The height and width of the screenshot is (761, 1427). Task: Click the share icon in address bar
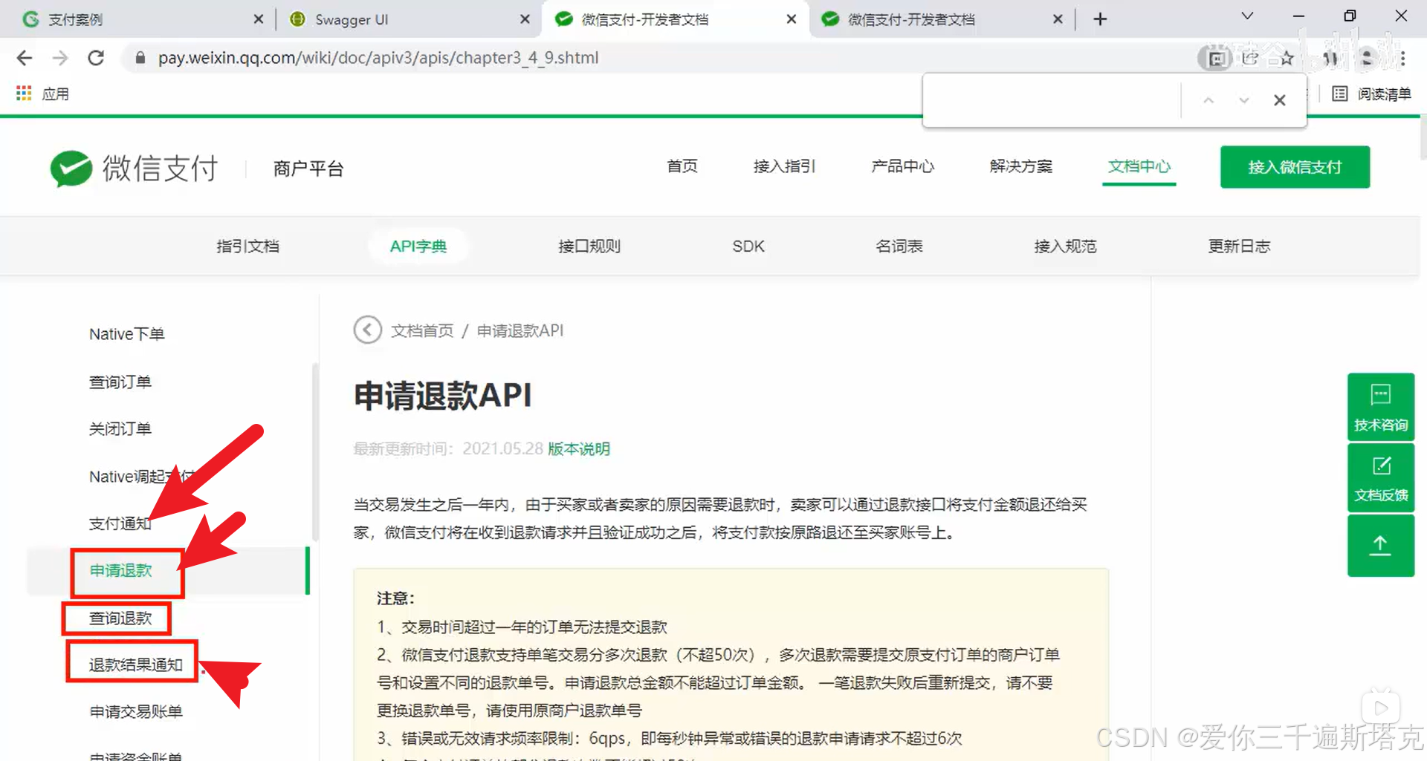(x=1251, y=58)
